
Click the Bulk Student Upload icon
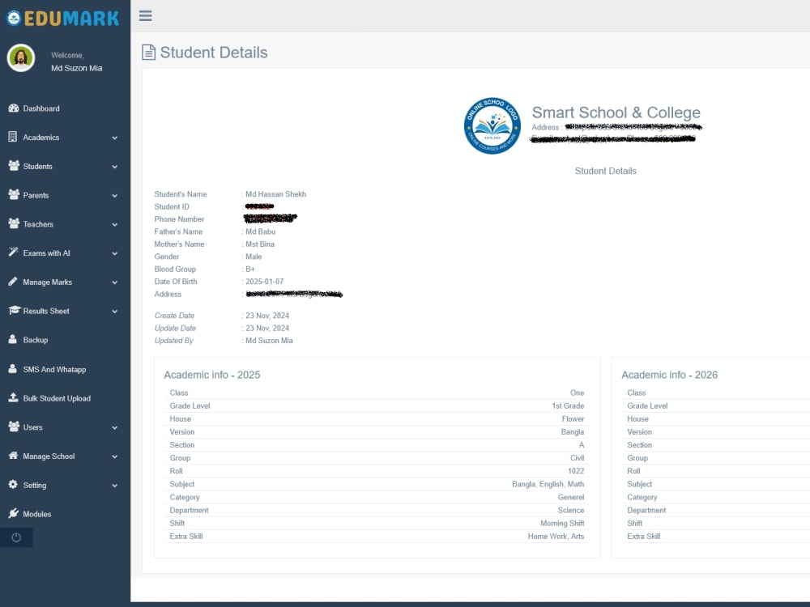pyautogui.click(x=14, y=397)
